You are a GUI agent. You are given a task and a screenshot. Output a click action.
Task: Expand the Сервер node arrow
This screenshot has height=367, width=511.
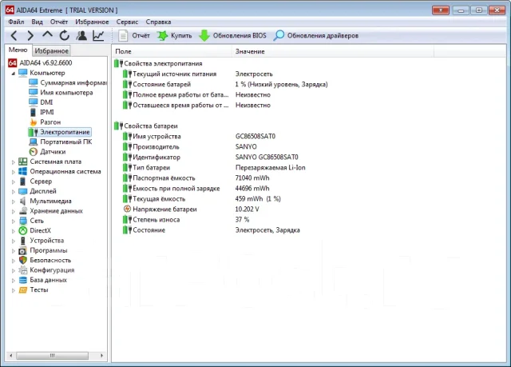click(14, 182)
